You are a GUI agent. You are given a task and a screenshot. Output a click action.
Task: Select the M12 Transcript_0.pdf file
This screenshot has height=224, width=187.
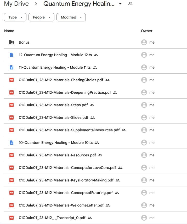(x=52, y=218)
